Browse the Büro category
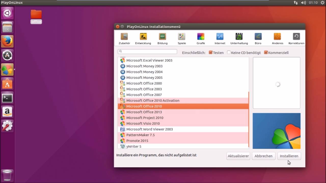 258,38
